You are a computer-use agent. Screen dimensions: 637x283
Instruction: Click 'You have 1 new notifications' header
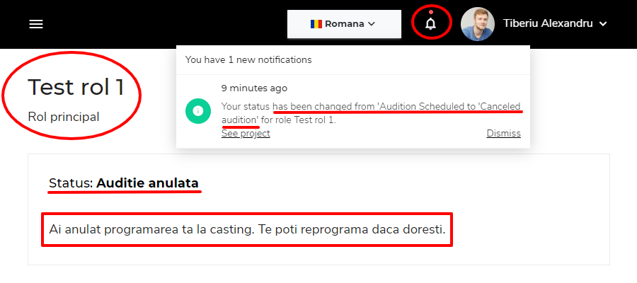click(248, 60)
